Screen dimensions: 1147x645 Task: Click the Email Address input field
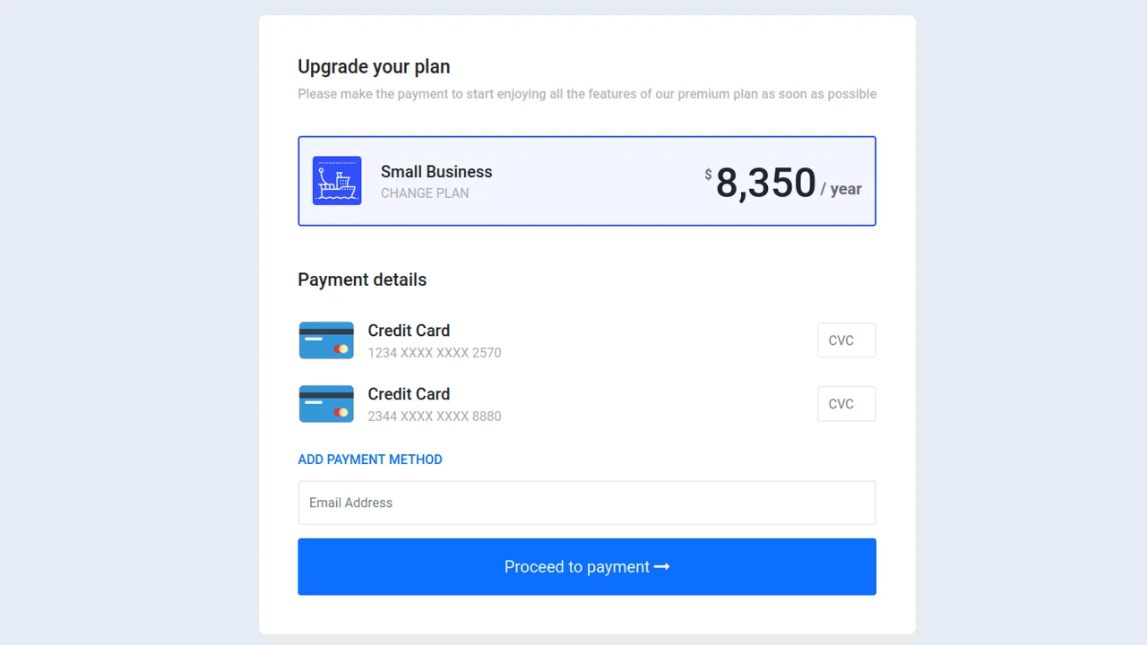[x=587, y=503]
